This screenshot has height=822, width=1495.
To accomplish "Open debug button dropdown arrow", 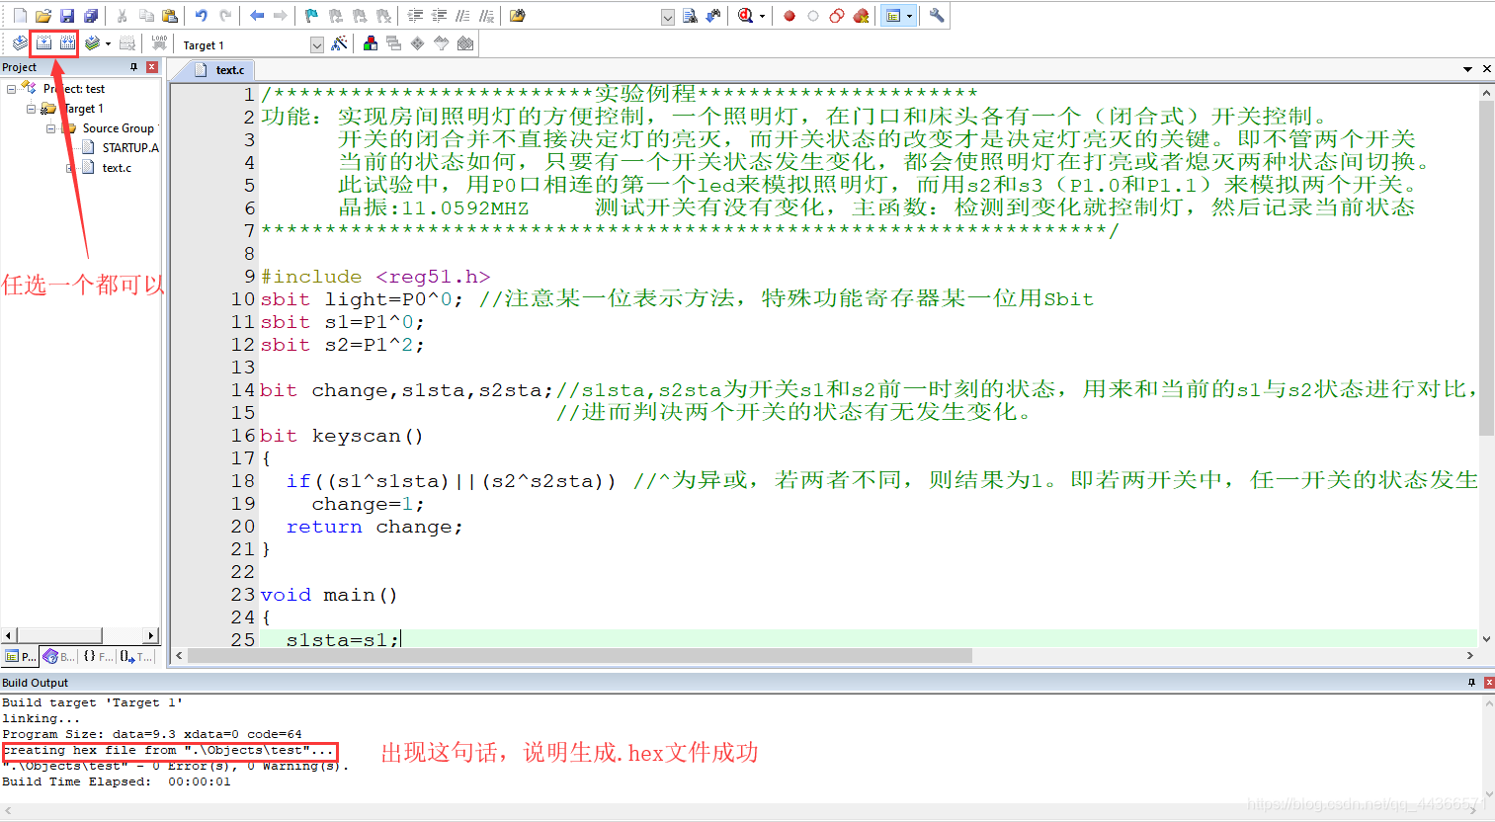I will tap(762, 16).
